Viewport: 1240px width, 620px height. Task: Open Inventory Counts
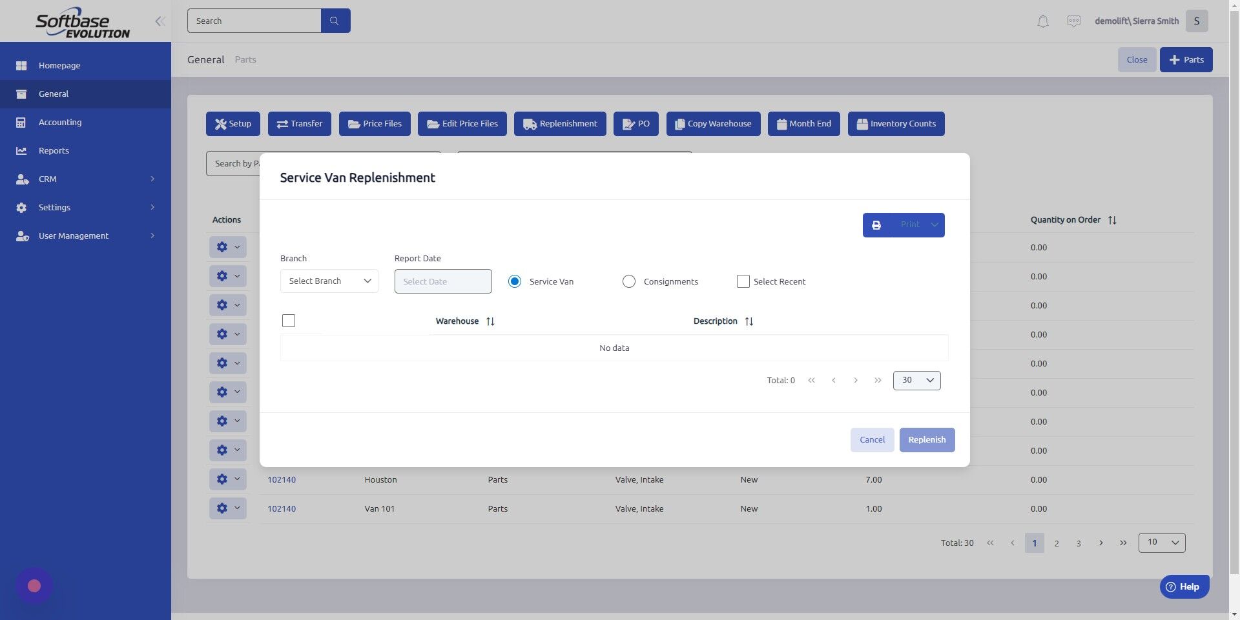[896, 123]
